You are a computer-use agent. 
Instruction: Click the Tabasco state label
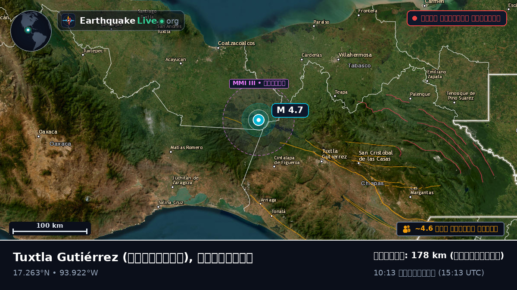[359, 66]
